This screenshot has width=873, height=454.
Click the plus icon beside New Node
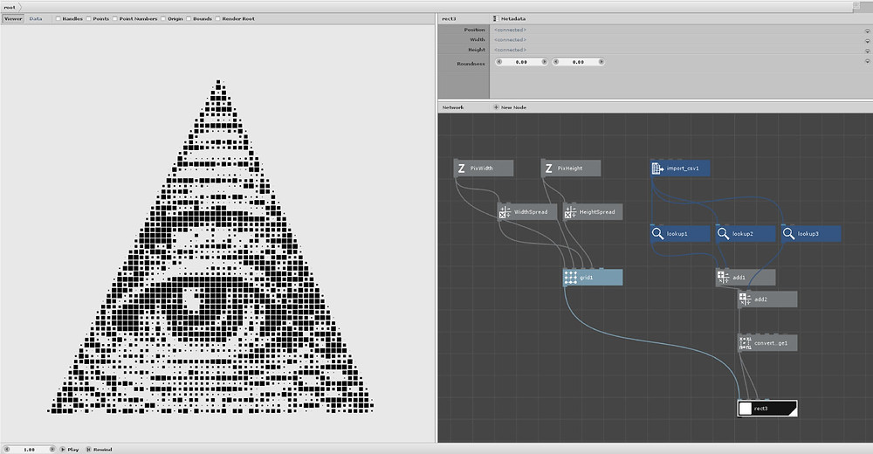(x=496, y=107)
